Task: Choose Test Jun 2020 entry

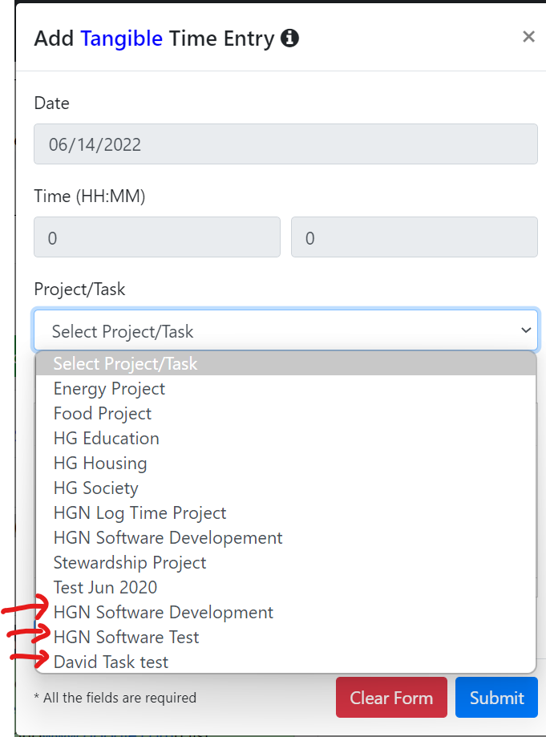Action: pos(285,588)
